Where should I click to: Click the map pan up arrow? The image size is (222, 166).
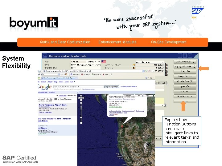click(x=81, y=96)
